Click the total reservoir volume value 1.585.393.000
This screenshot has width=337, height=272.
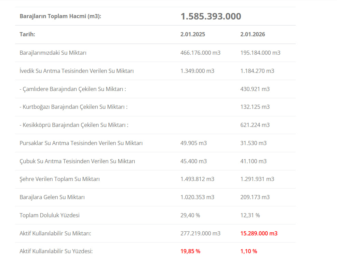point(211,16)
